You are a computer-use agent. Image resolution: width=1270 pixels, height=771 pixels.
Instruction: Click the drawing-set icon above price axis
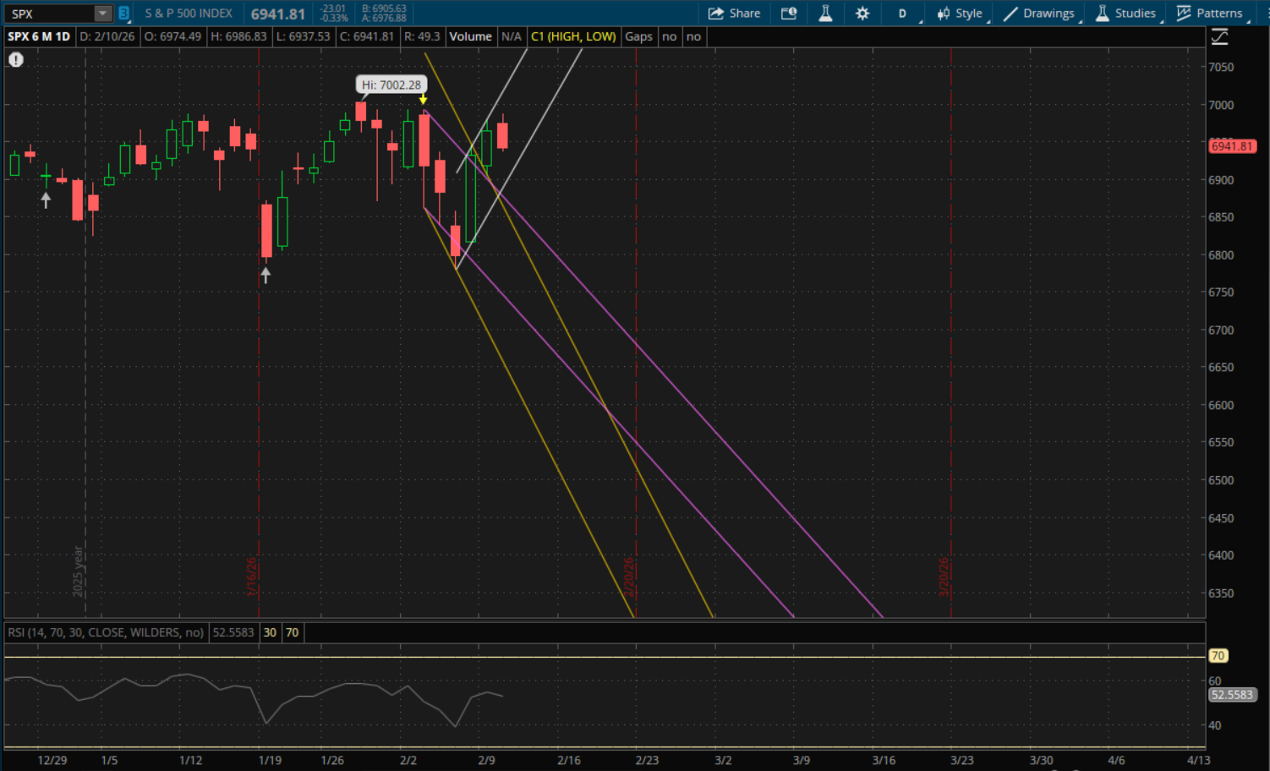click(x=1219, y=36)
